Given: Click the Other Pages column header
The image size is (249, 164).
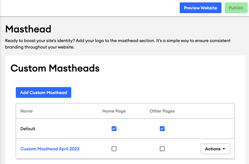Looking at the screenshot, I should click(162, 111).
